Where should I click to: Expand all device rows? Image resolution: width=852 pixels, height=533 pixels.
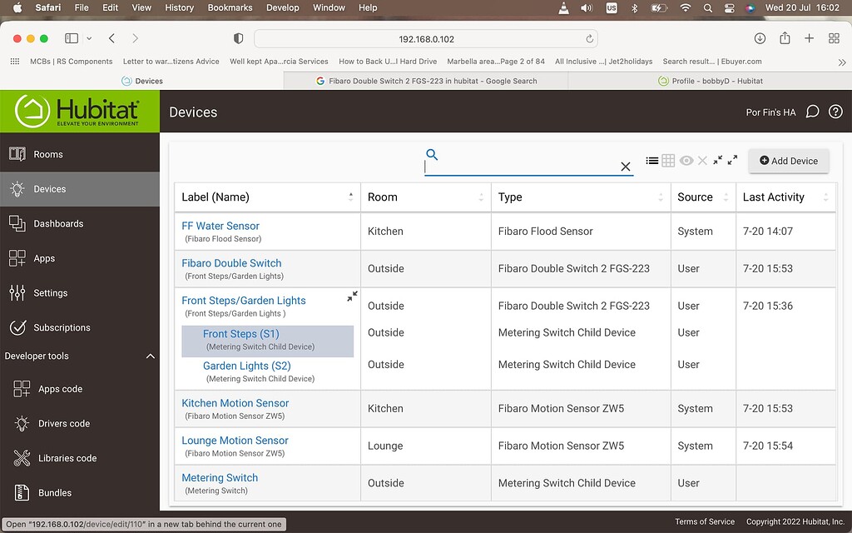(732, 160)
